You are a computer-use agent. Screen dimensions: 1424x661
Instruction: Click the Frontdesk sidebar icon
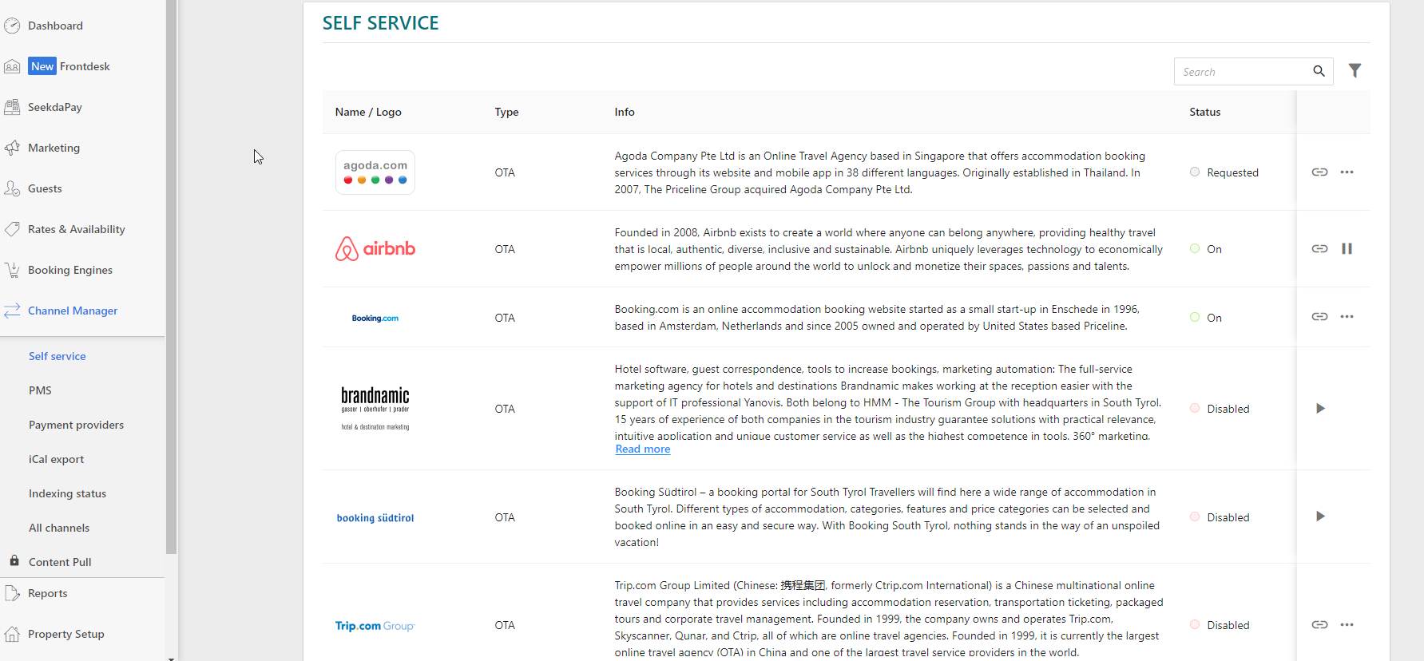(x=12, y=66)
